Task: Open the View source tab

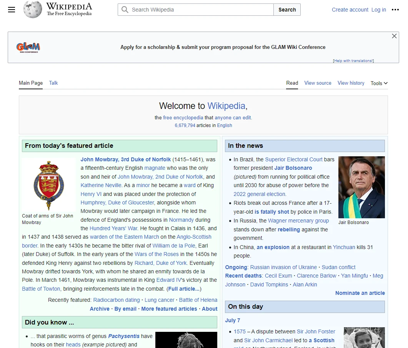Action: 318,83
